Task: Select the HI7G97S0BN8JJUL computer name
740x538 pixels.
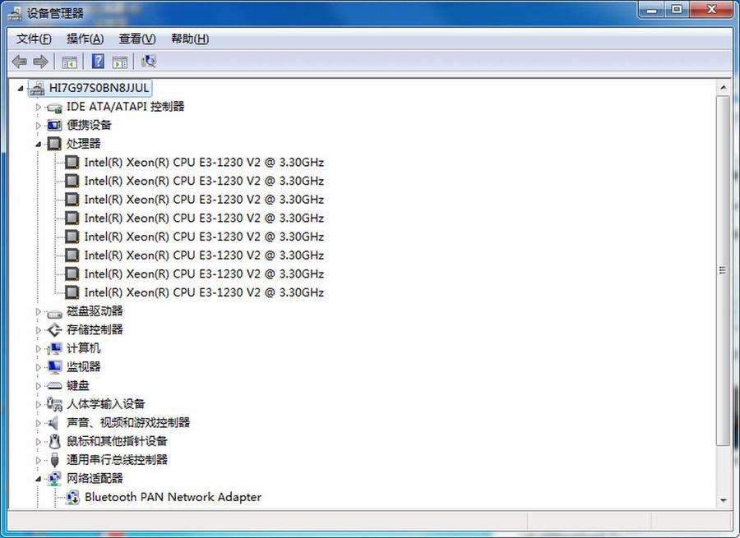Action: click(x=99, y=88)
